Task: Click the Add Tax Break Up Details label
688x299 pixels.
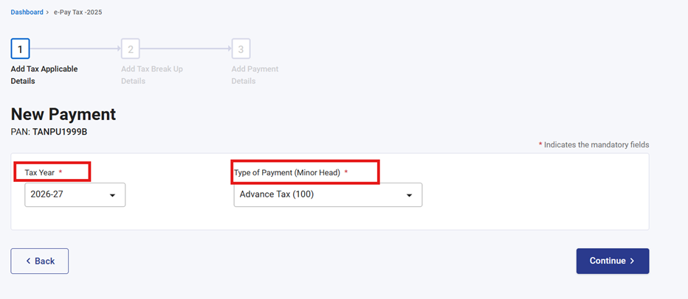Action: [x=152, y=74]
